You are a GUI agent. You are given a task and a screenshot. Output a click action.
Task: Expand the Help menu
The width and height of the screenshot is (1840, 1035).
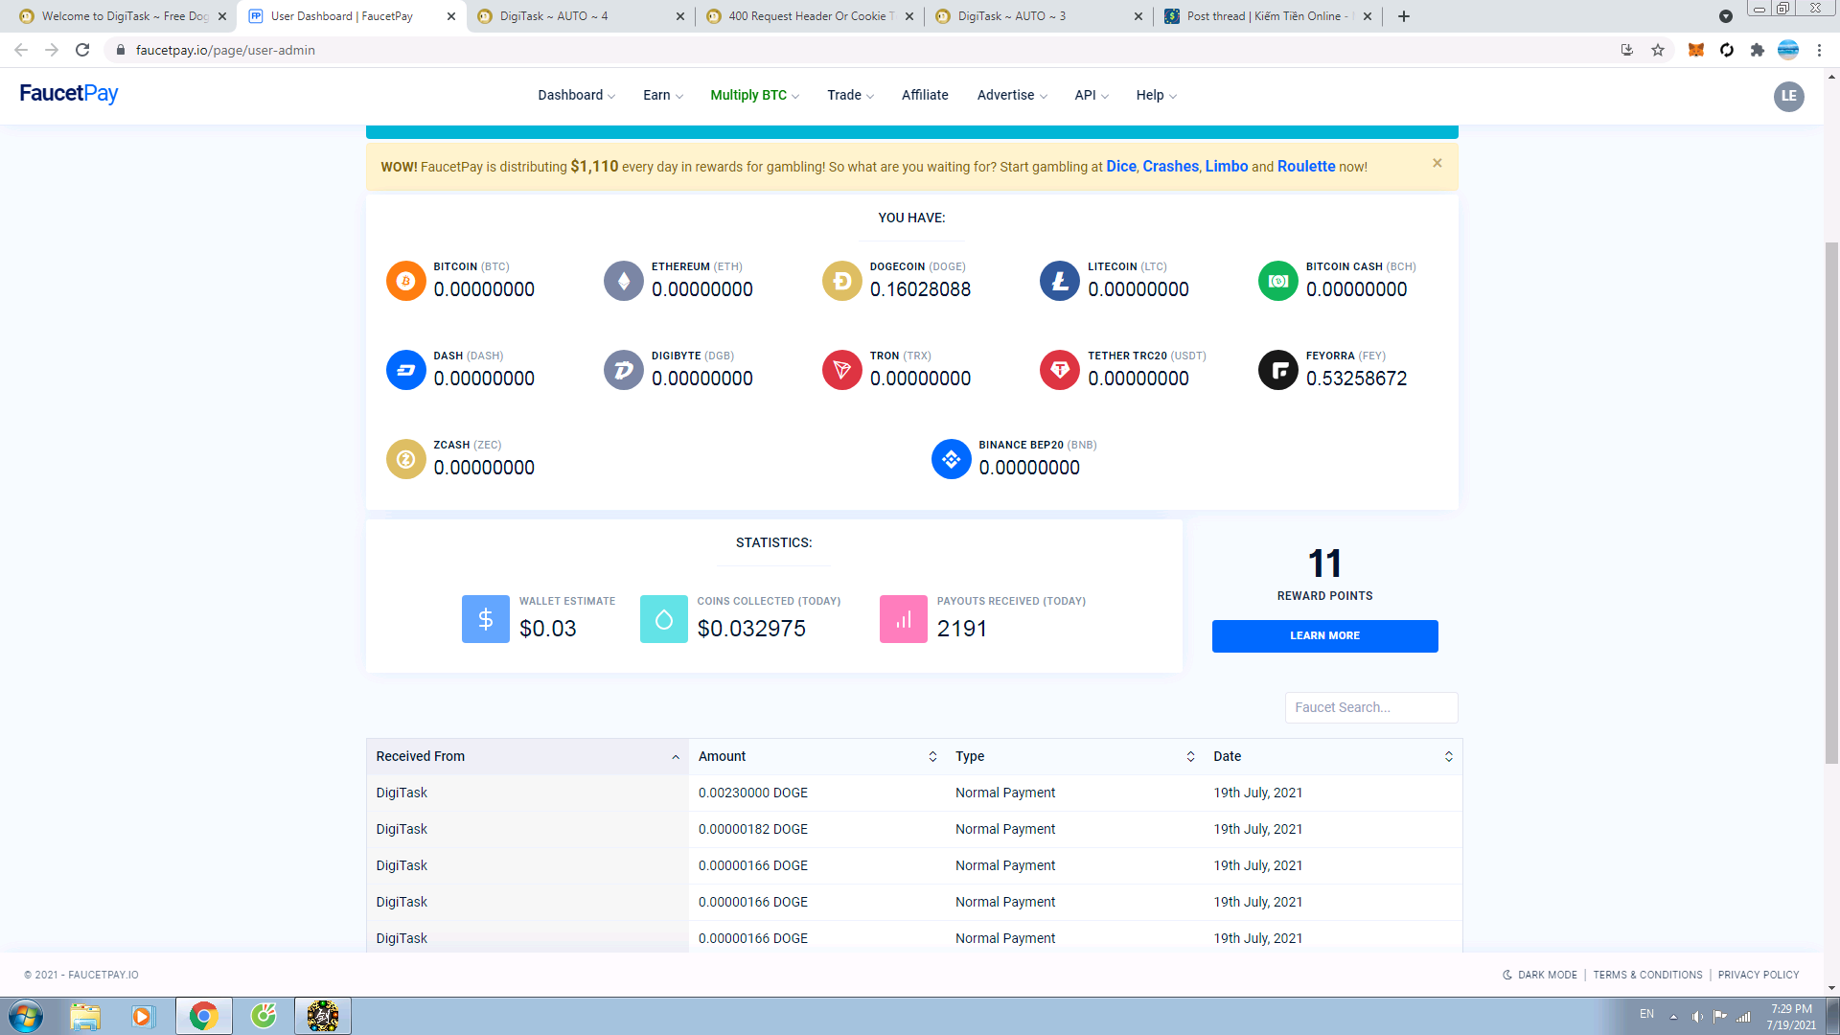click(1157, 95)
